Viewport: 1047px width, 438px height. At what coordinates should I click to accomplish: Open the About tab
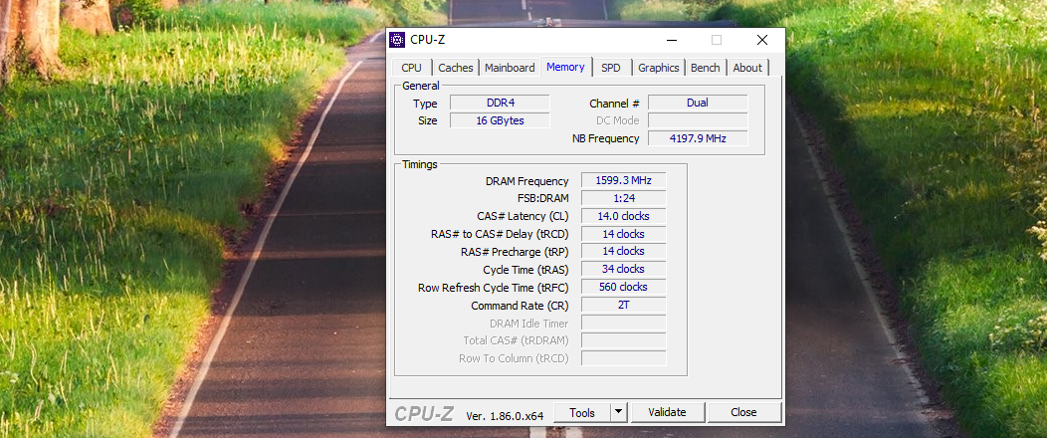tap(747, 68)
